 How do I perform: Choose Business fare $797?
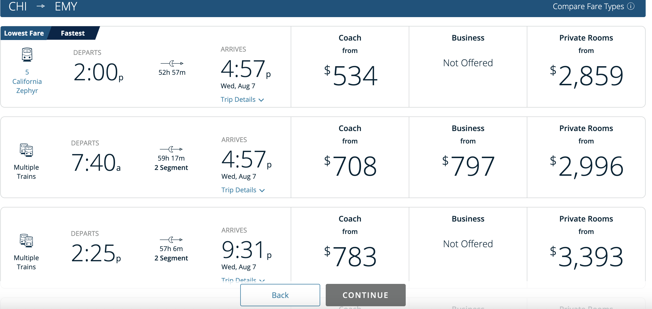[468, 157]
